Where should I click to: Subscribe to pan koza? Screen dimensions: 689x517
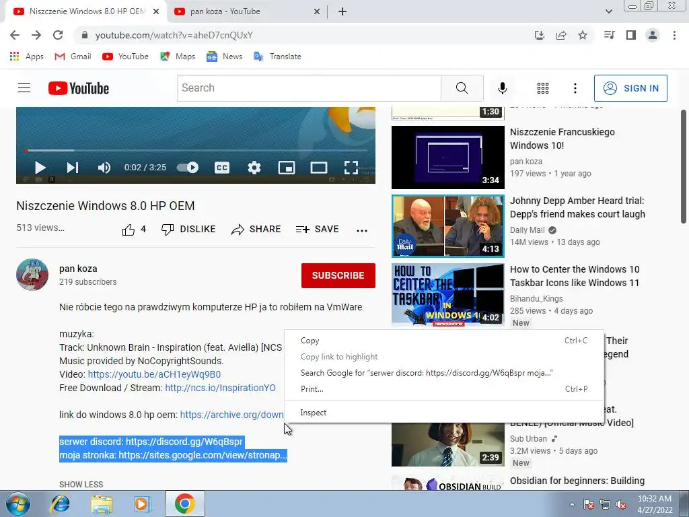point(338,275)
